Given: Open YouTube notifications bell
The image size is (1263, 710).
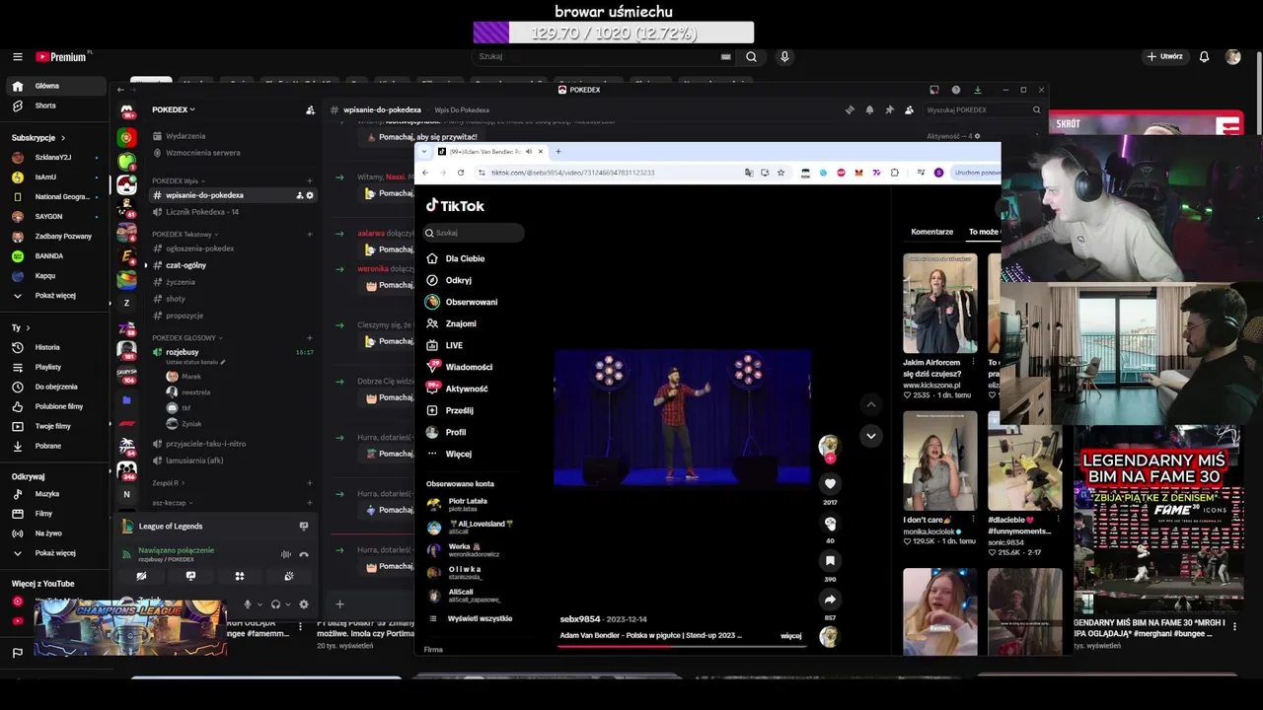Looking at the screenshot, I should click(x=1204, y=56).
